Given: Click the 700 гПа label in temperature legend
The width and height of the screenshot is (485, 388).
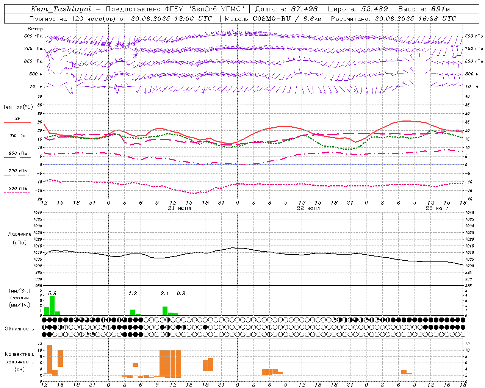Looking at the screenshot, I should coord(18,171).
